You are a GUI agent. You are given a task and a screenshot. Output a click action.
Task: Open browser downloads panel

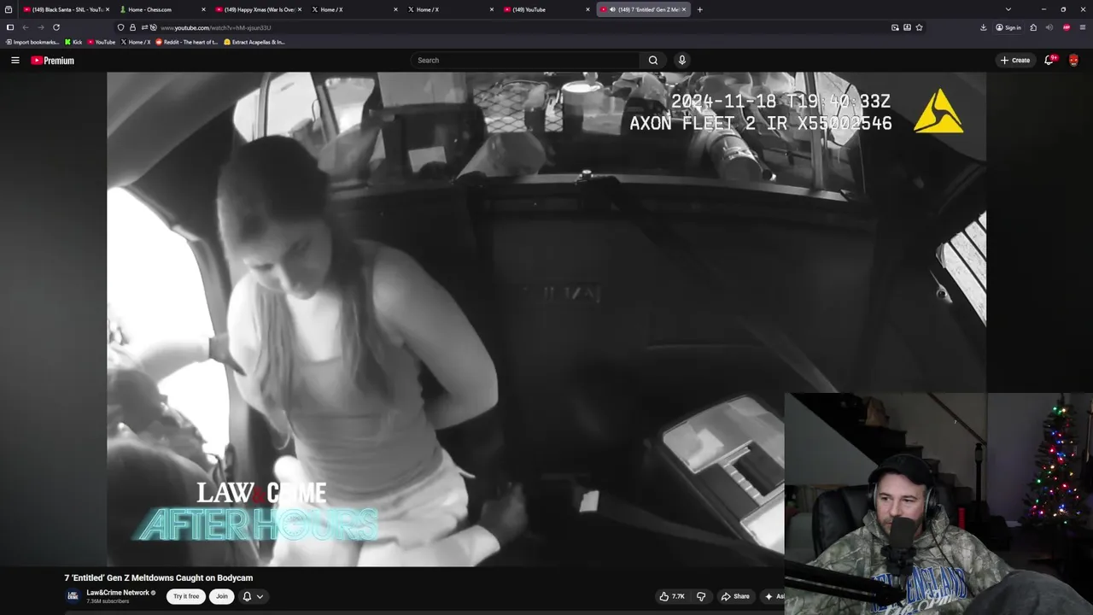point(984,27)
